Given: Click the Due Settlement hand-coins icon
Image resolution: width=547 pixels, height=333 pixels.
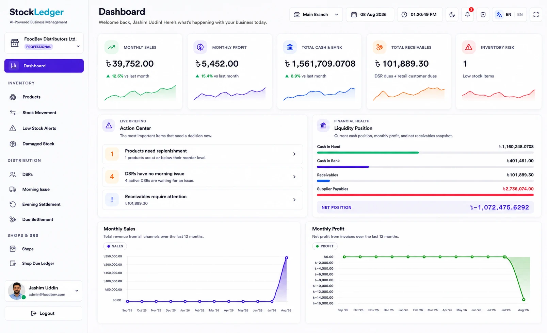Looking at the screenshot, I should [13, 219].
